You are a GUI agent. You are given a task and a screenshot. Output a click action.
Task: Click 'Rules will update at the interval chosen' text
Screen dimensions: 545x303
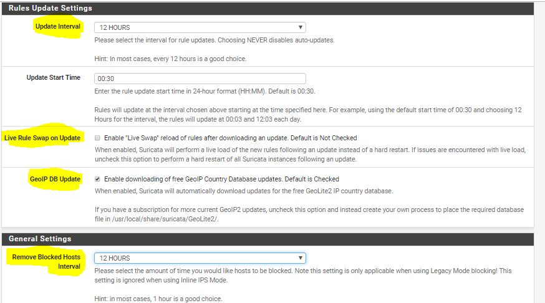[x=308, y=115]
